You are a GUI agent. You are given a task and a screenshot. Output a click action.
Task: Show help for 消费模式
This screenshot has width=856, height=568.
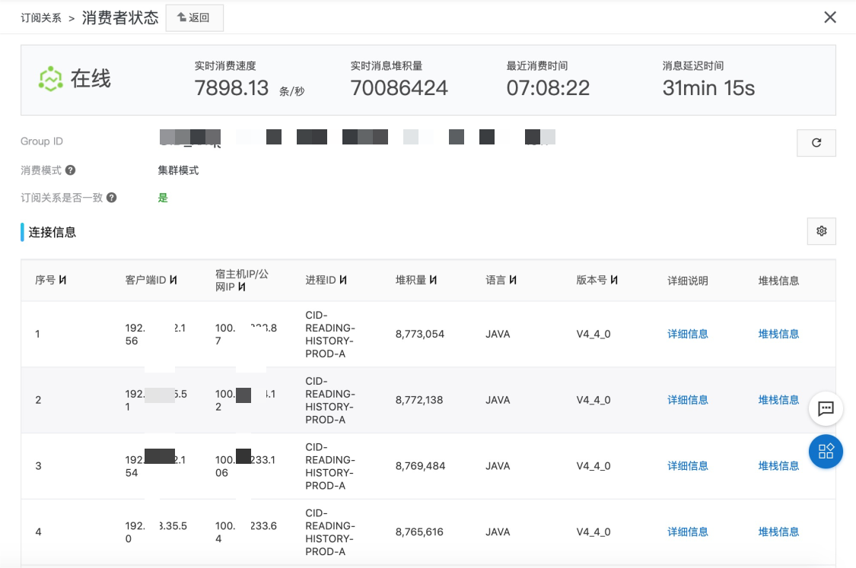pos(71,170)
